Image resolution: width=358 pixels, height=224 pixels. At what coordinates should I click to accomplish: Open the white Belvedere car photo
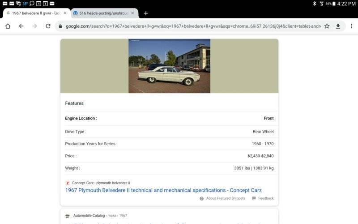169,66
